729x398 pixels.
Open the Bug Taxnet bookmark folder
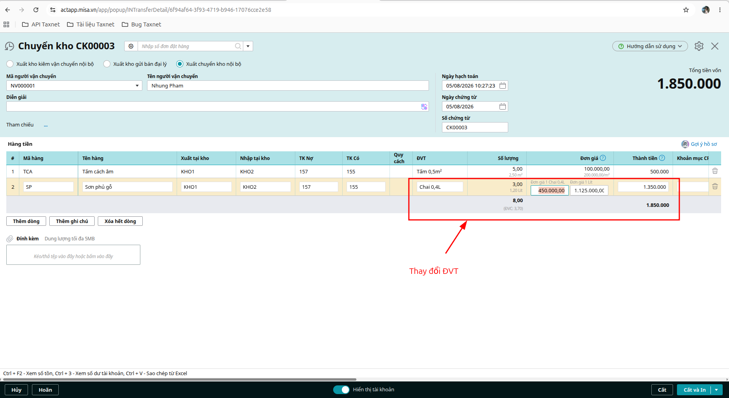pyautogui.click(x=142, y=24)
